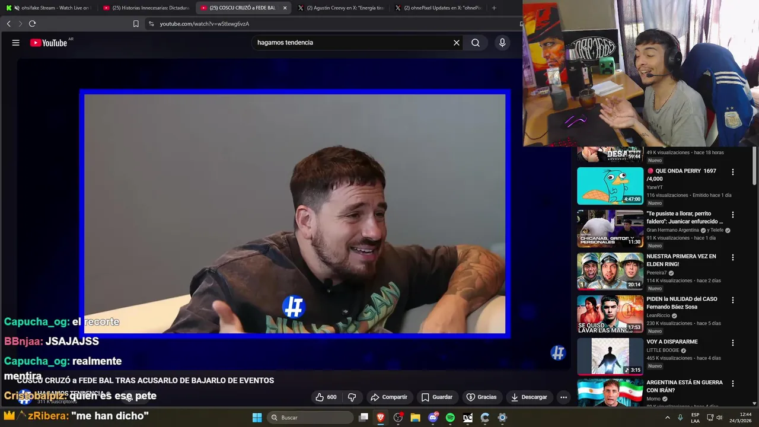This screenshot has width=759, height=427.
Task: Open options for Juanicar enfurecido video
Action: [733, 215]
